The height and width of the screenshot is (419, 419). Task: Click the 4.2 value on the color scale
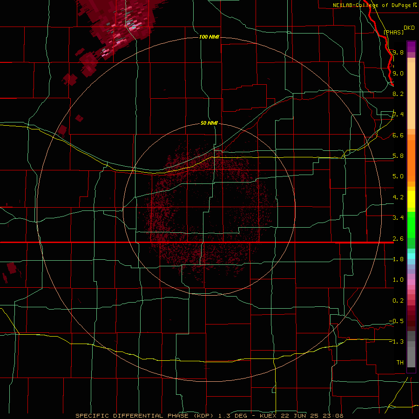click(x=398, y=197)
